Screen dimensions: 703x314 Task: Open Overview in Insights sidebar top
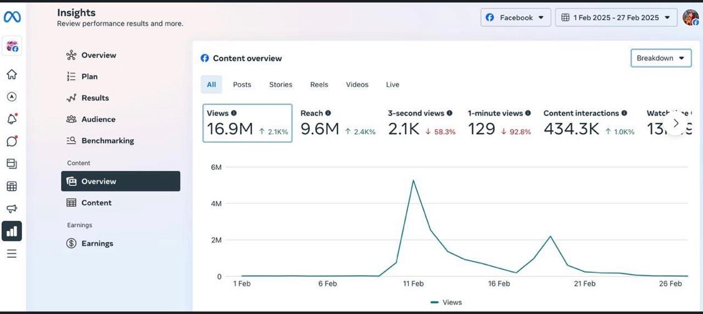point(121,55)
